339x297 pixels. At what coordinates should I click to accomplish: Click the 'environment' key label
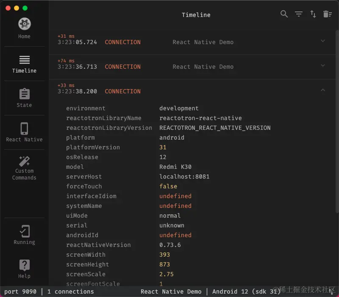[86, 108]
